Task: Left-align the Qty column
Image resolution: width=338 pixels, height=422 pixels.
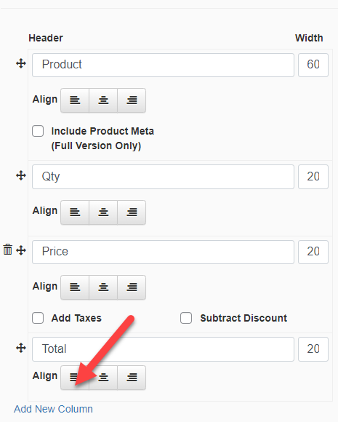Action: click(x=75, y=212)
